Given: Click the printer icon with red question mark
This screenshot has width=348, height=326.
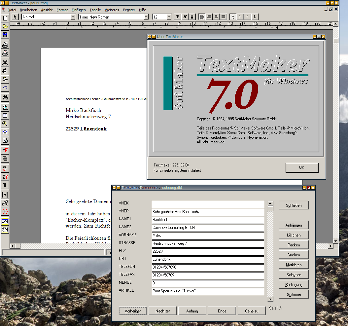Looking at the screenshot, I should click(x=5, y=53).
